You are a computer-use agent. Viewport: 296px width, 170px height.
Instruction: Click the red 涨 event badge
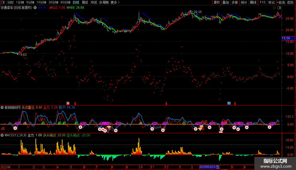(x=68, y=103)
